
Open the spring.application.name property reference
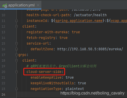tap(79, 21)
